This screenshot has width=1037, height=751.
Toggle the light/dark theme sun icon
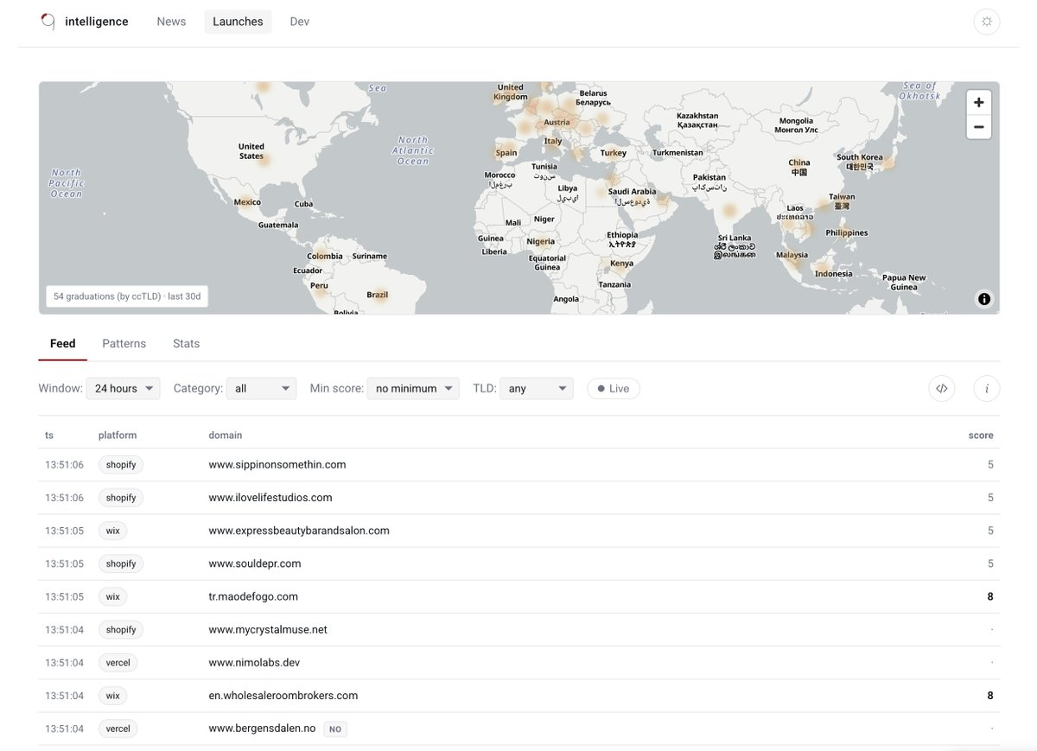point(987,22)
